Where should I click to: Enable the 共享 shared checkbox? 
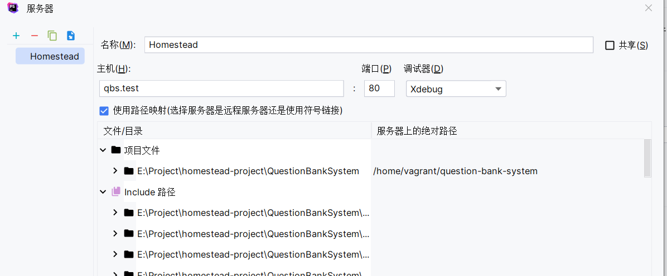click(610, 45)
